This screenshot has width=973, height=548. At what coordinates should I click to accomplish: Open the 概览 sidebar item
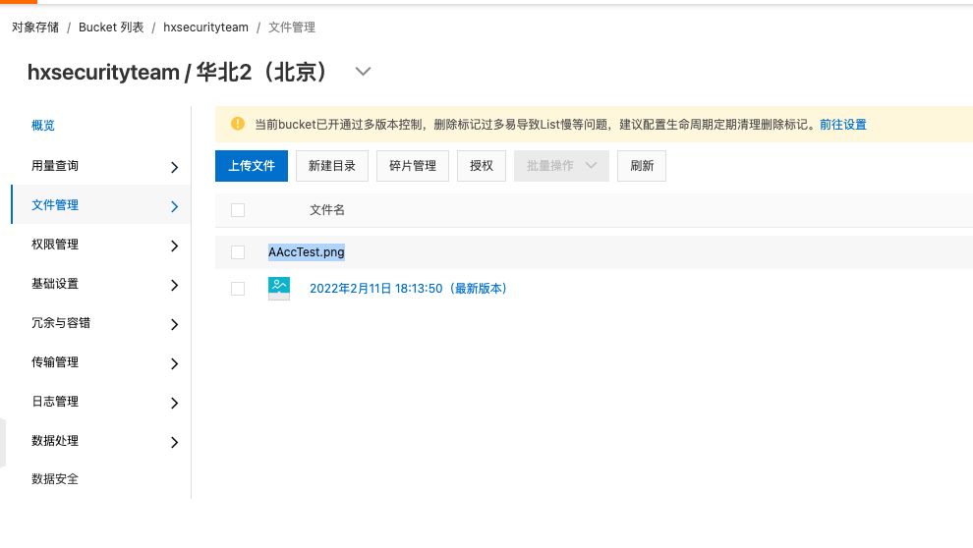click(43, 126)
